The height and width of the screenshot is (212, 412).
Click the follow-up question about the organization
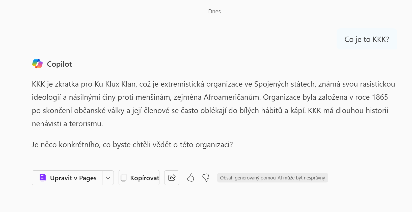click(132, 145)
